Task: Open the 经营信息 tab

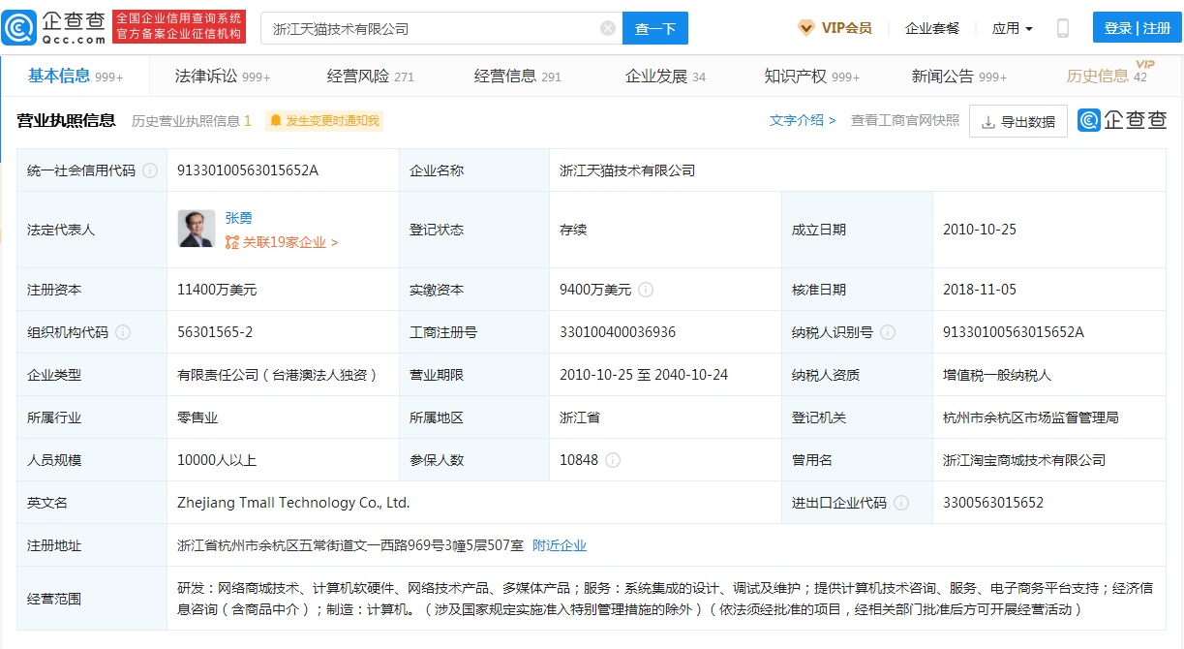Action: (518, 77)
